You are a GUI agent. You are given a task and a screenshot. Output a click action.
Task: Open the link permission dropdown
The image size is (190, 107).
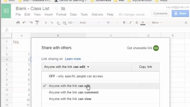[x=86, y=67]
